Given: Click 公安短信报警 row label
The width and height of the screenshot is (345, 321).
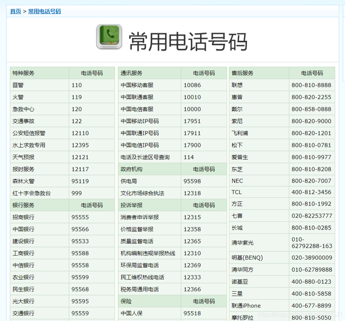Looking at the screenshot, I should click(x=29, y=133).
